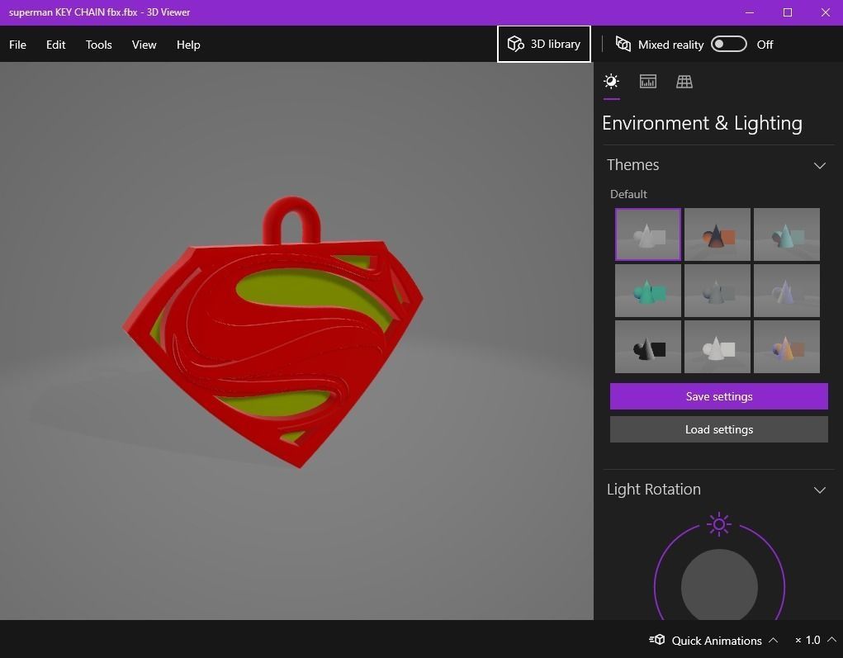Screen dimensions: 843x658
Task: Collapse the Light Rotation section chevron
Action: 819,490
